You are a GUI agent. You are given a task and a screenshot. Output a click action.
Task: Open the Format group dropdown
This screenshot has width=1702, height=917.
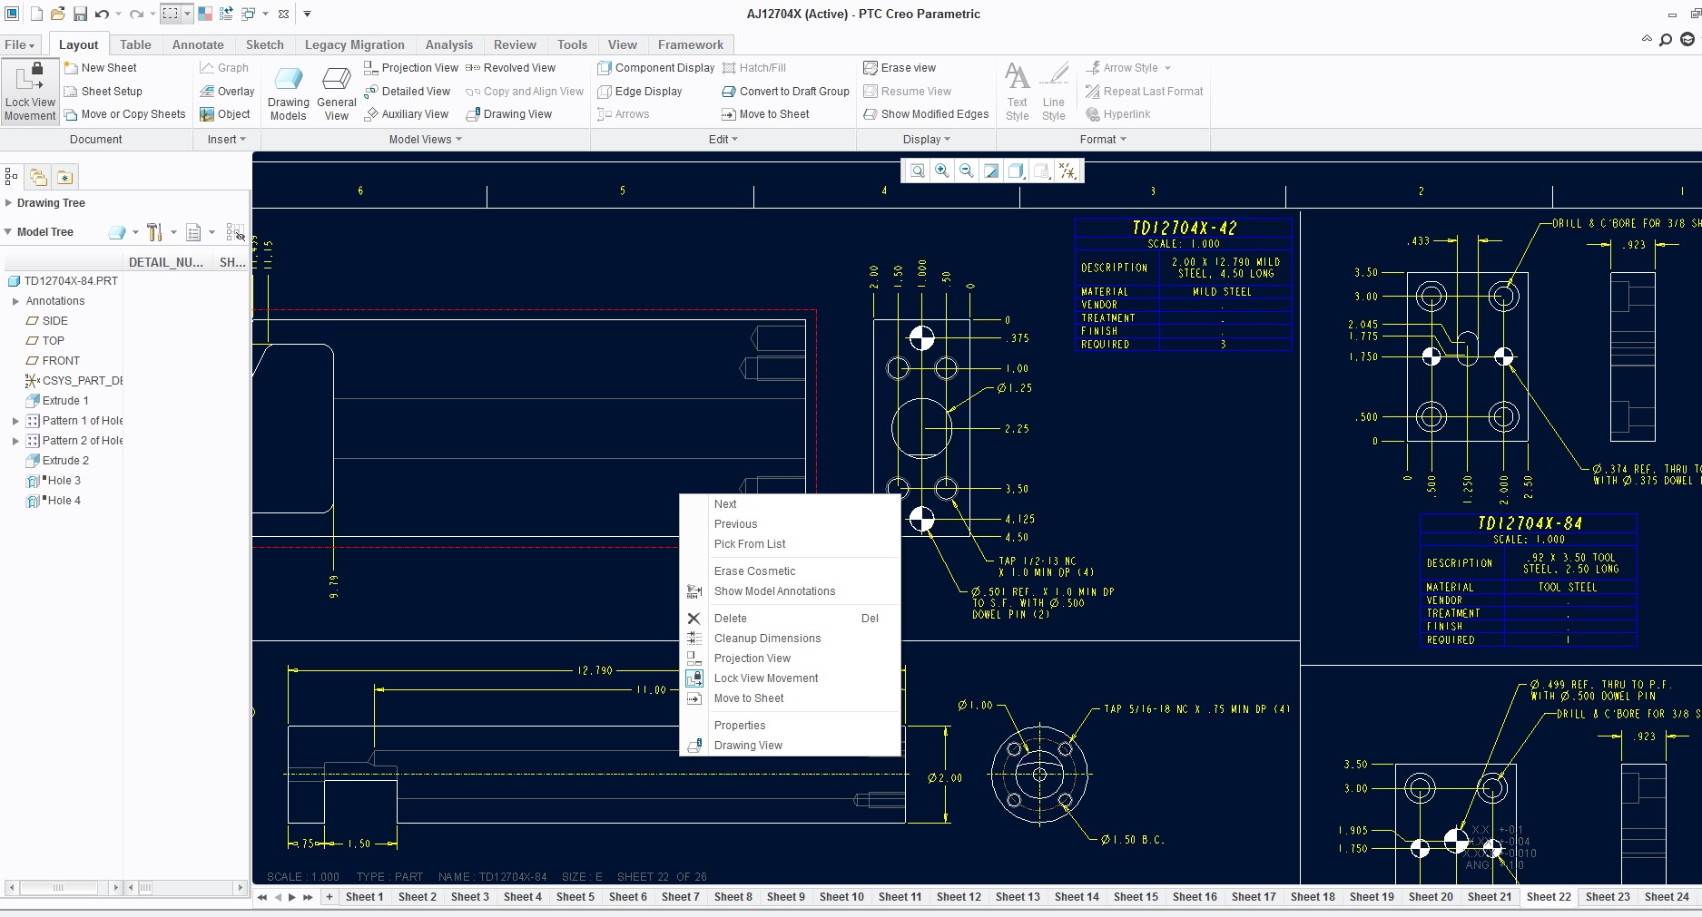1103,140
